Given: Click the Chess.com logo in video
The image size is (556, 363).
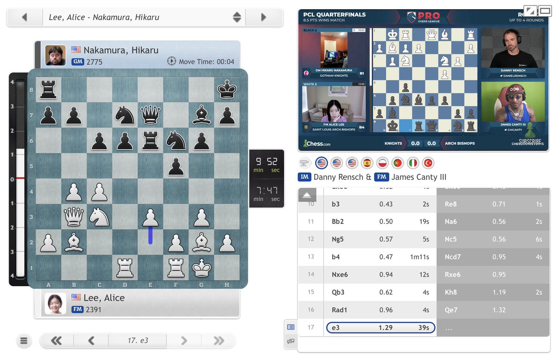Looking at the screenshot, I should pyautogui.click(x=317, y=143).
